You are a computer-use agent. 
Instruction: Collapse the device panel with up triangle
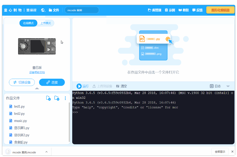pyautogui.click(x=37, y=88)
